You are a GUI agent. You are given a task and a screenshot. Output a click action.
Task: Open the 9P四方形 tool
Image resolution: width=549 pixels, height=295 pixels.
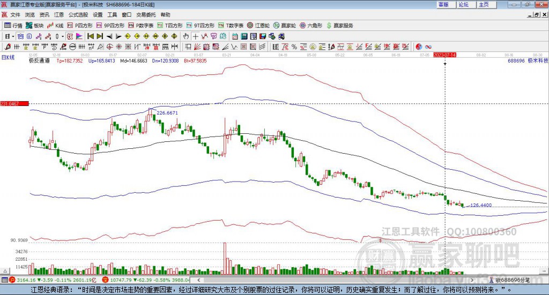tap(110, 26)
